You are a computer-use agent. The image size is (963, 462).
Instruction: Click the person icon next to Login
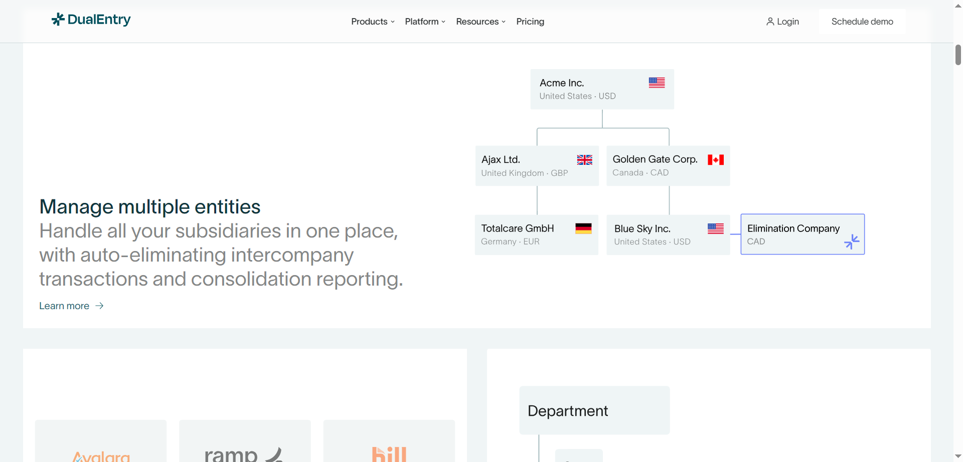pos(770,21)
